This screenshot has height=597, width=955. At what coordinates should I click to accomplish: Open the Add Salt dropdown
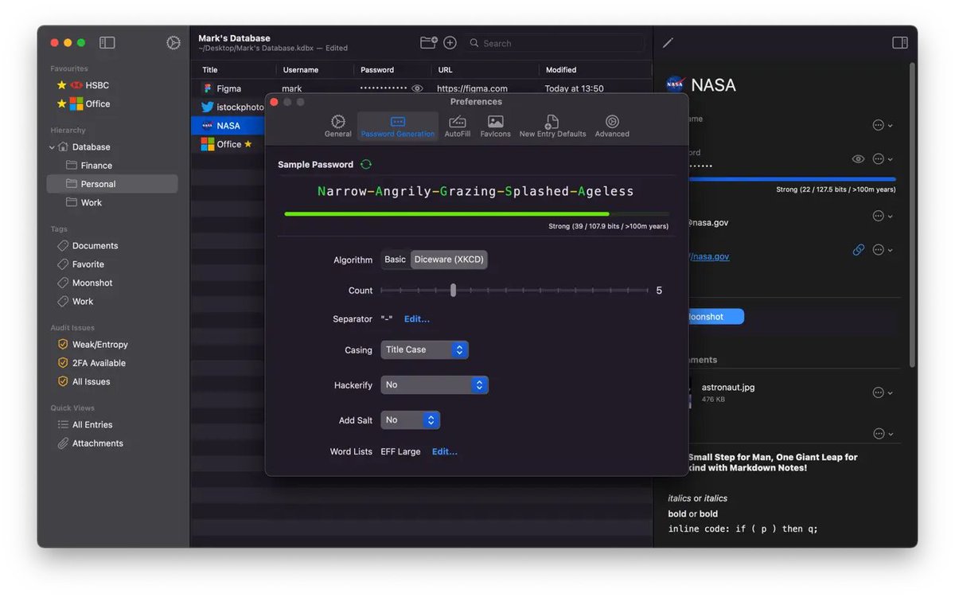[410, 420]
